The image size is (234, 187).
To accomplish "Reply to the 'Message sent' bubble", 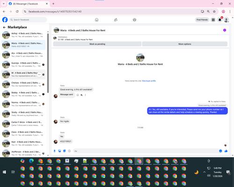I will coord(81,95).
